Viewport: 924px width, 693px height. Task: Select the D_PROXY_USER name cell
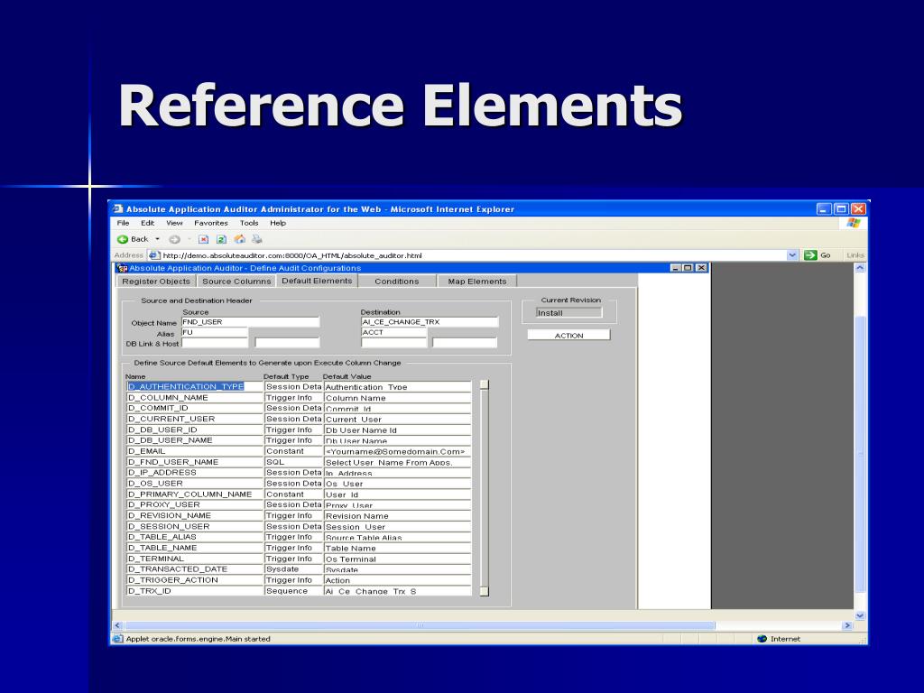click(x=195, y=505)
